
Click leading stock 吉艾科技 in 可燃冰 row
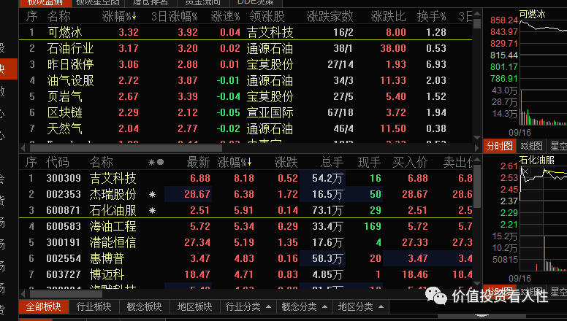pos(270,33)
